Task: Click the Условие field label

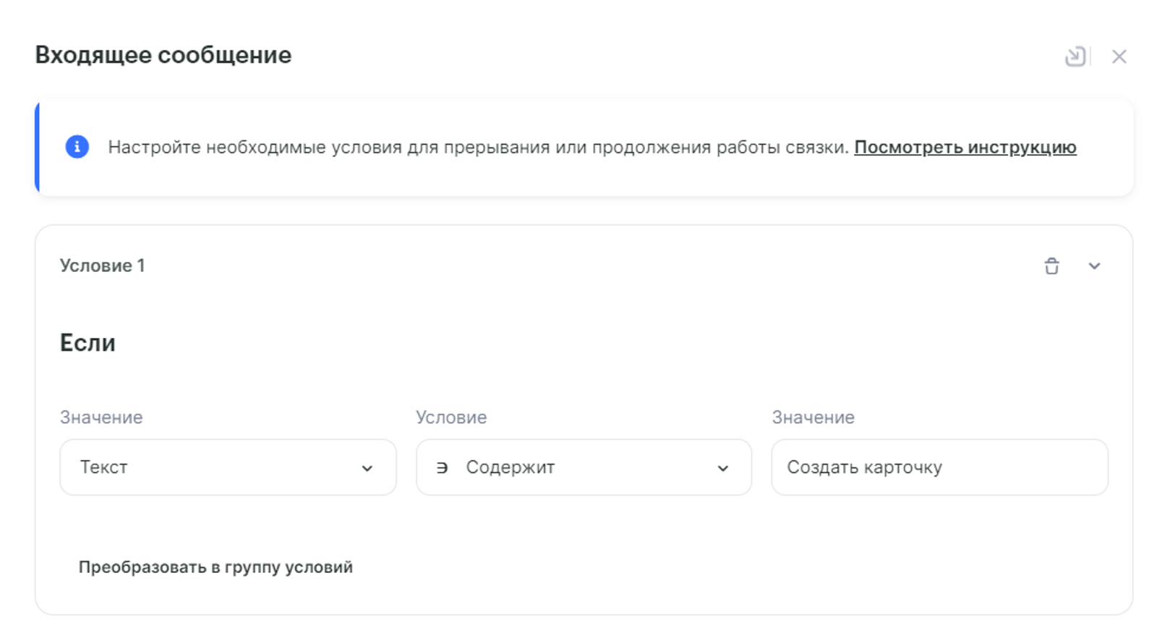Action: [x=451, y=417]
